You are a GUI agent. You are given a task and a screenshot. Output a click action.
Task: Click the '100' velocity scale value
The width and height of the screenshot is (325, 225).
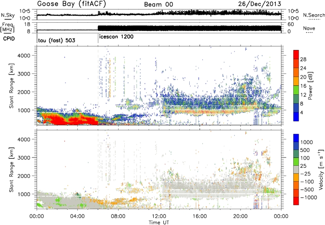pyautogui.click(x=305, y=158)
